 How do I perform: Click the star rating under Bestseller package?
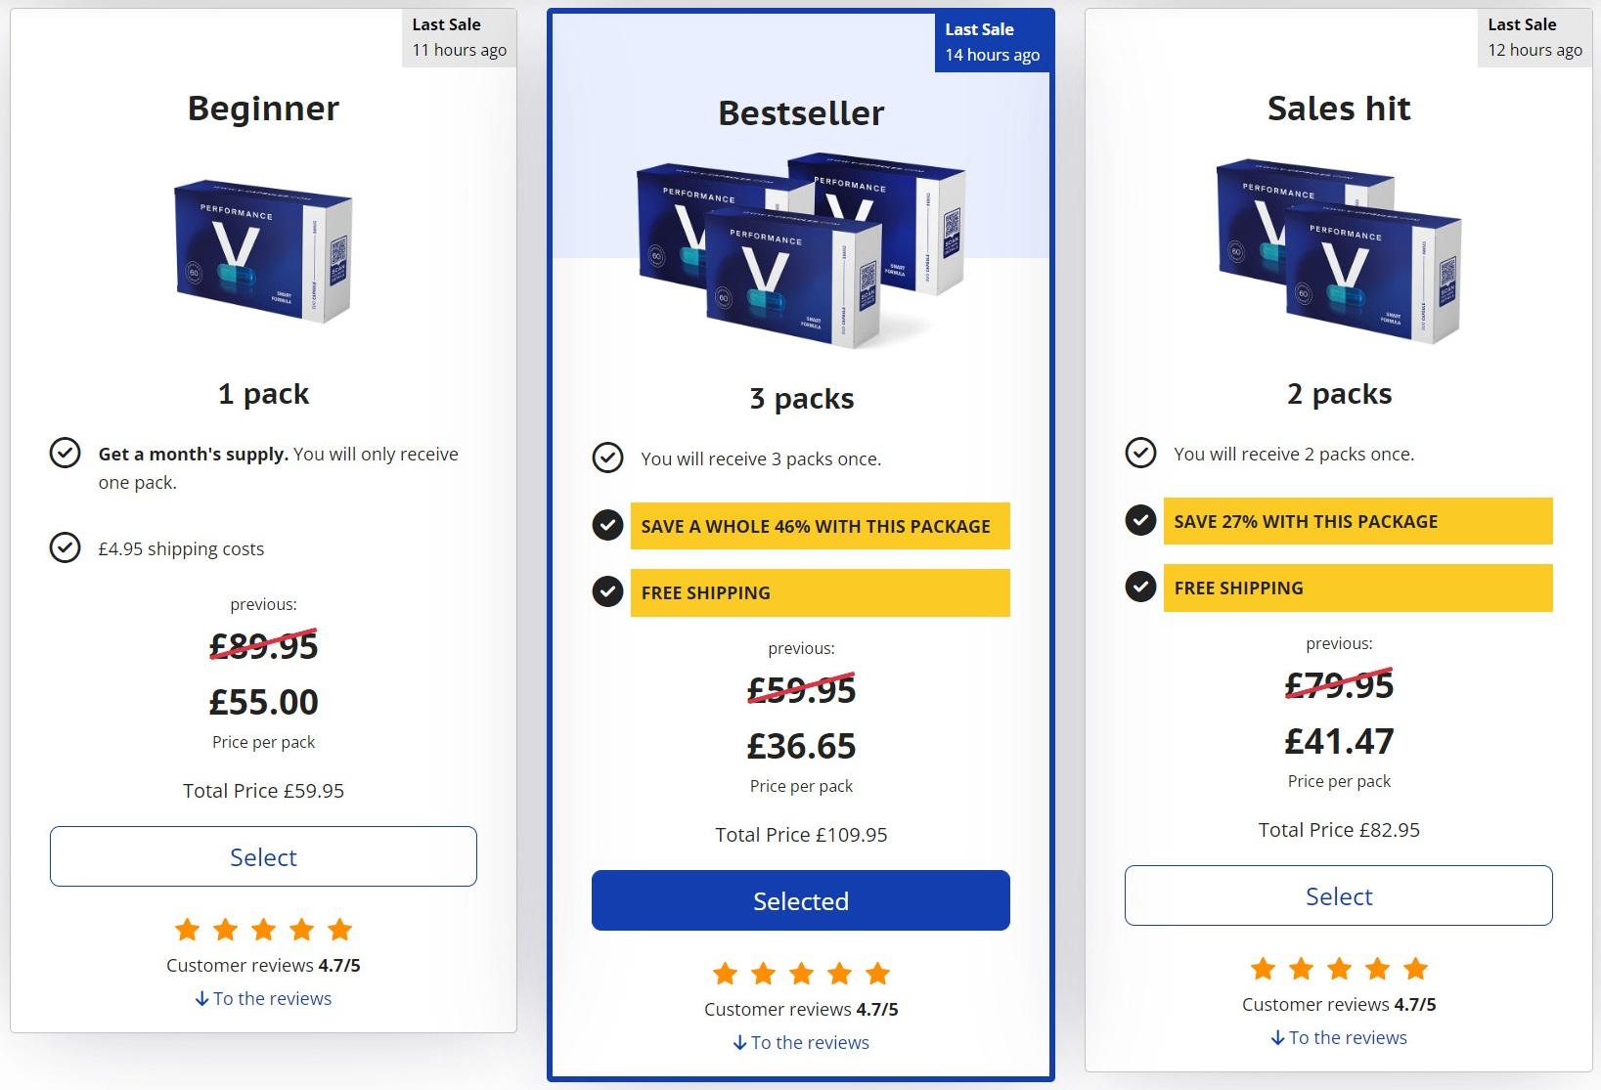pos(801,973)
